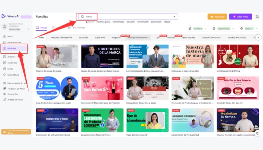The image size is (263, 150).
Task: Open Venta Navideña de Marca template
Action: [238, 56]
